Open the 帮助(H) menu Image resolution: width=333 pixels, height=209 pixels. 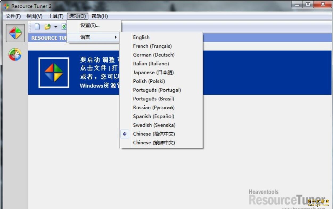[100, 16]
